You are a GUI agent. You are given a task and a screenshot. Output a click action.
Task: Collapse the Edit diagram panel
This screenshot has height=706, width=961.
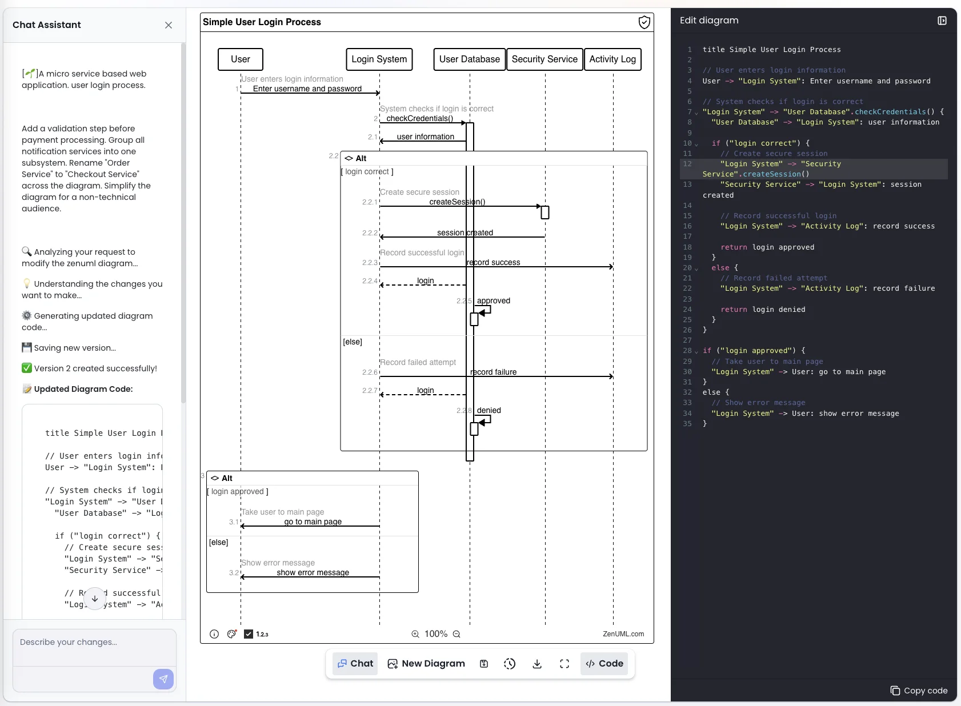coord(942,21)
